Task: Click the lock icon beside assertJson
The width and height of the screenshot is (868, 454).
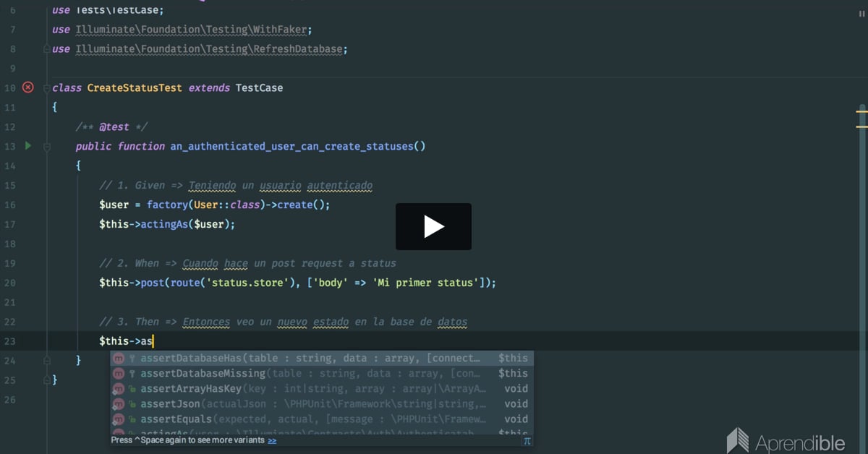Action: 132,404
